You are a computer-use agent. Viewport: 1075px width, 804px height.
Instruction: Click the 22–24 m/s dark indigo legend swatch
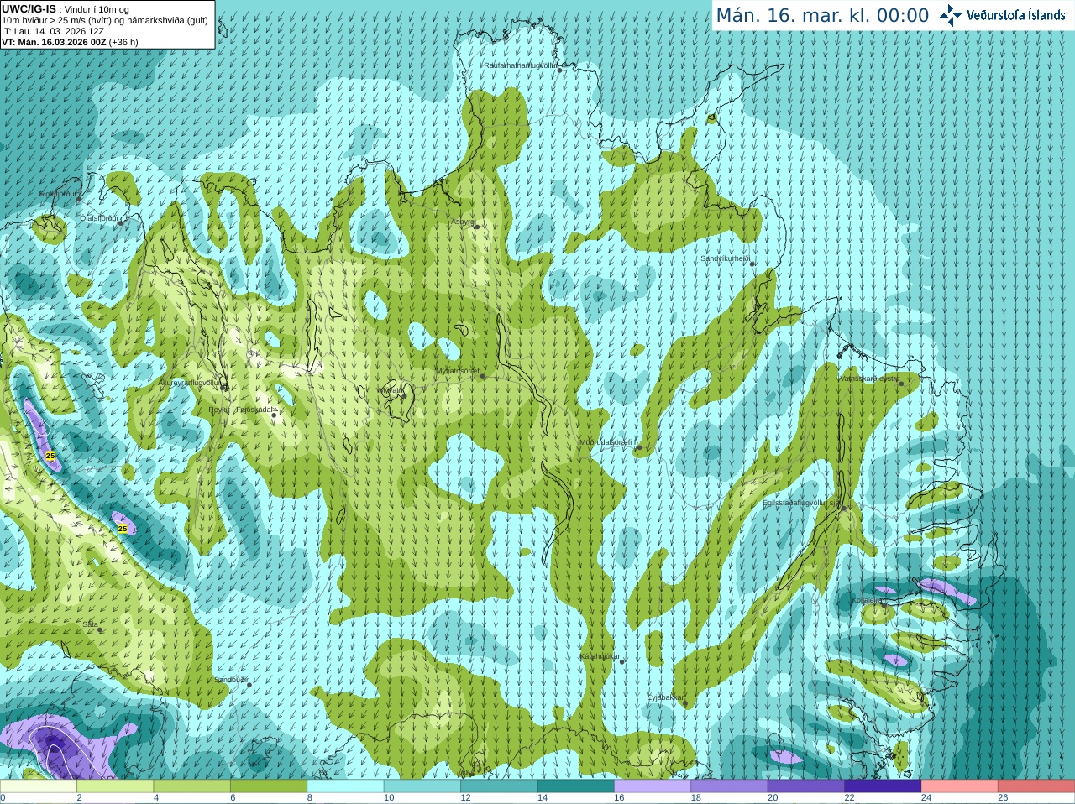coord(884,786)
